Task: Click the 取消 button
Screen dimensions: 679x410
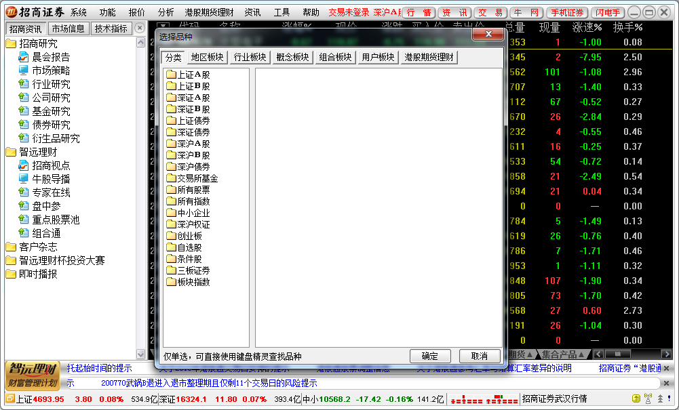Action: (x=480, y=356)
